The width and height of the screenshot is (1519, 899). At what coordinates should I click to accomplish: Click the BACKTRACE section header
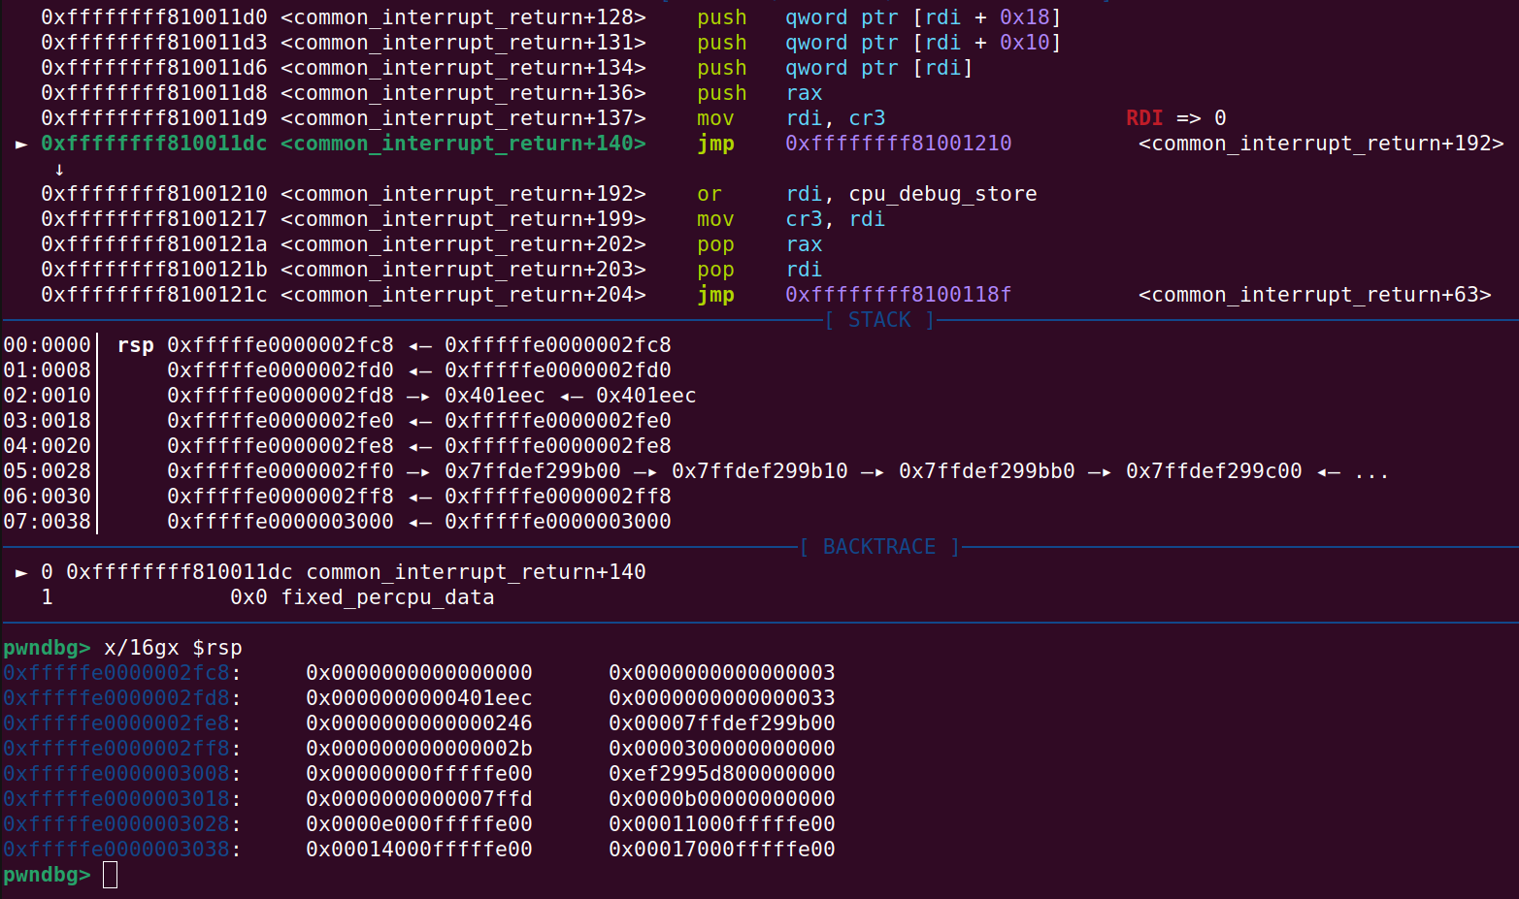point(879,547)
